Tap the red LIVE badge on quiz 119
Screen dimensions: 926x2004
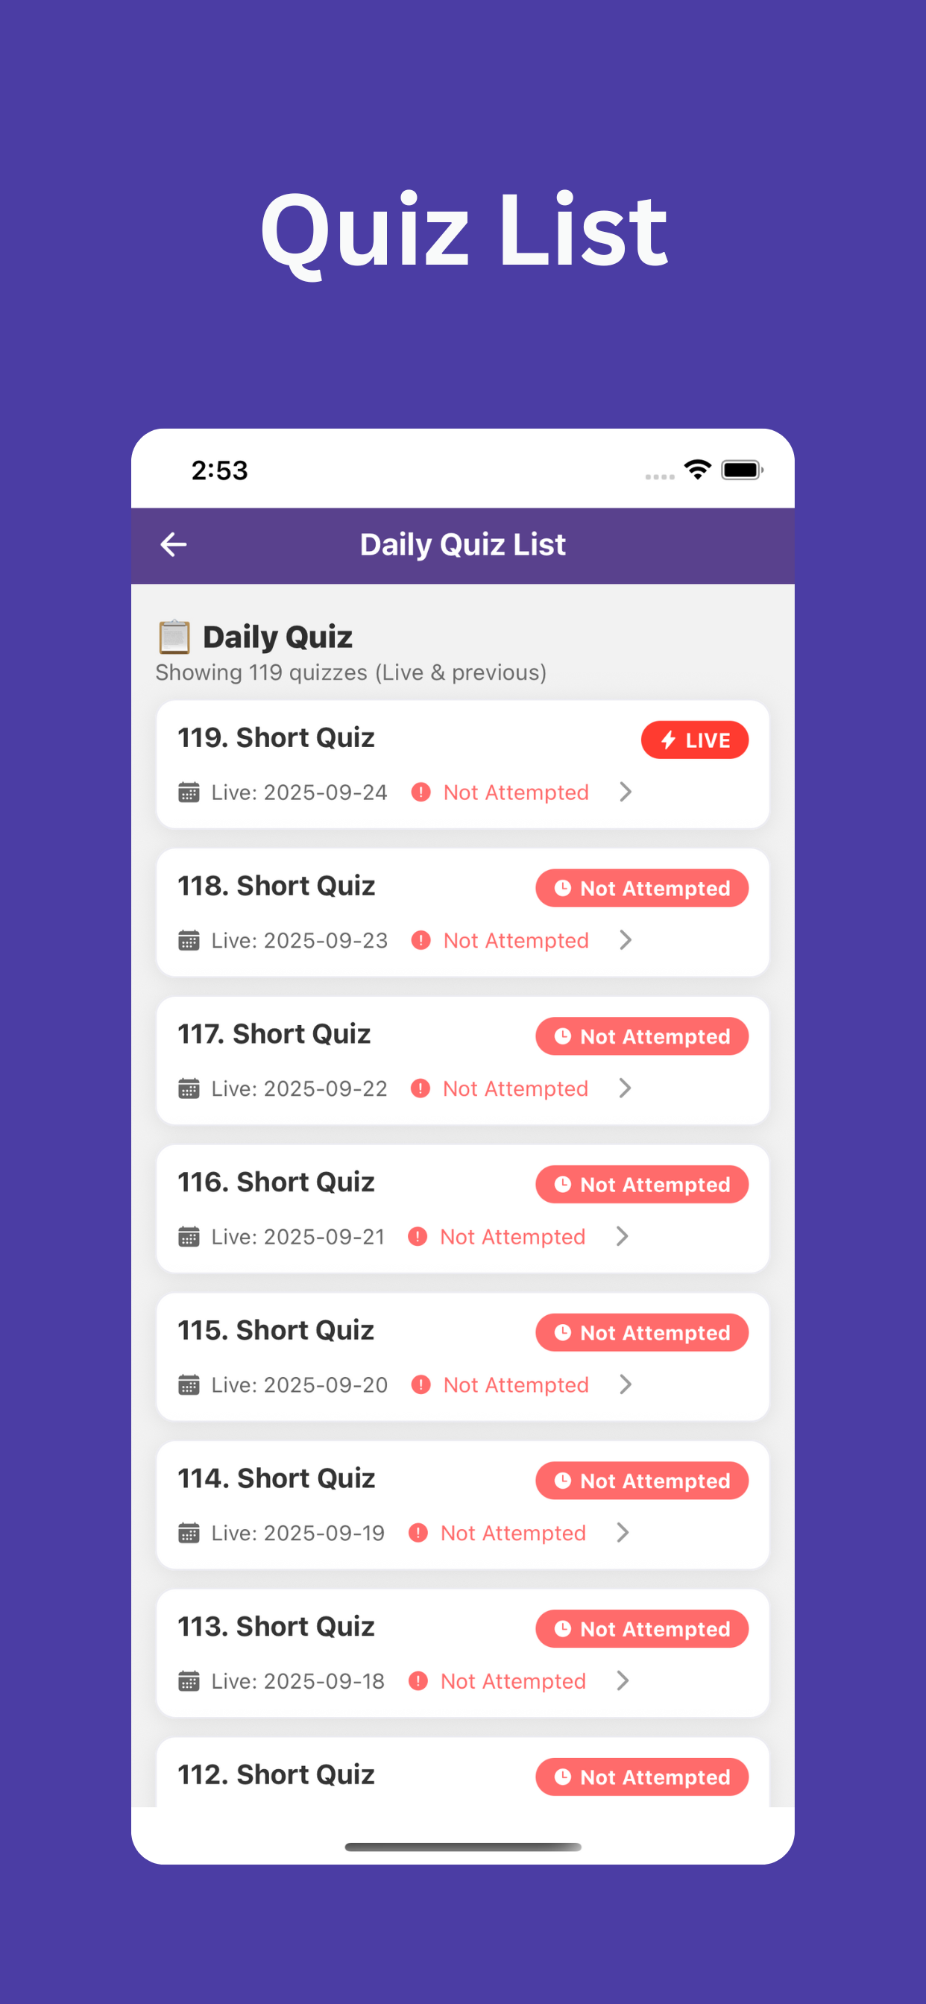[x=694, y=740]
